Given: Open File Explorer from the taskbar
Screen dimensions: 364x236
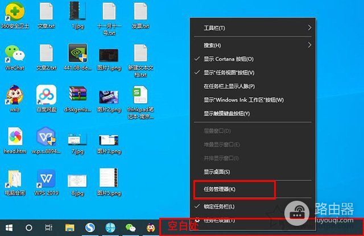Looking at the screenshot, I should [69, 227].
